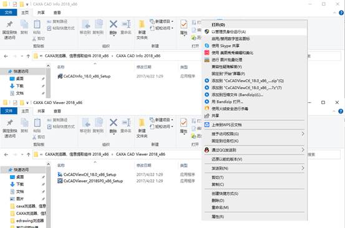
Task: Switch to 查看 tab in Info window
Action: click(x=57, y=12)
